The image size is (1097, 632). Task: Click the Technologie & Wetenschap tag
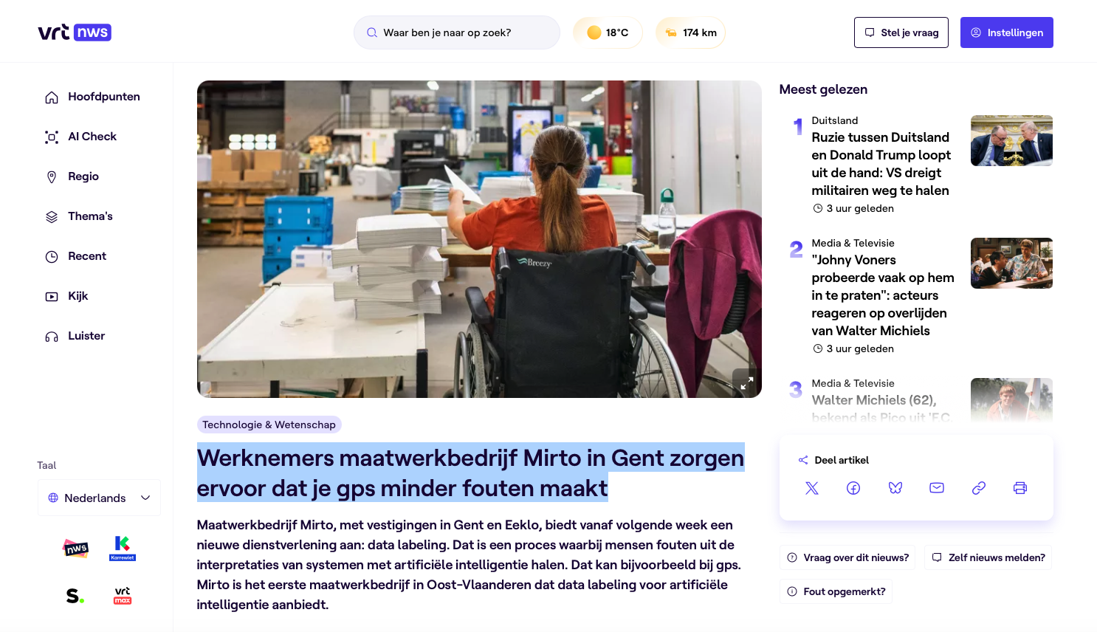pos(269,425)
